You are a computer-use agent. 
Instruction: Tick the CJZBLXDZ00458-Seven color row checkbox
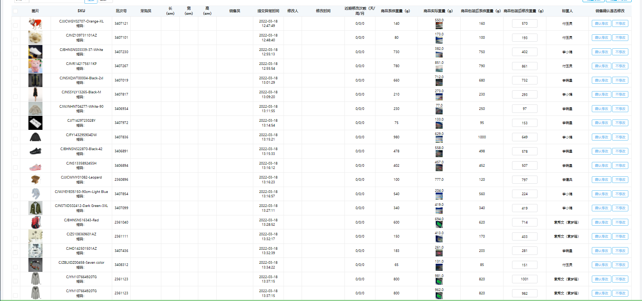pos(15,267)
